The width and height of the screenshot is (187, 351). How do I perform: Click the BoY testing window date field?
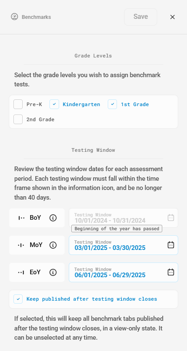pyautogui.click(x=123, y=218)
